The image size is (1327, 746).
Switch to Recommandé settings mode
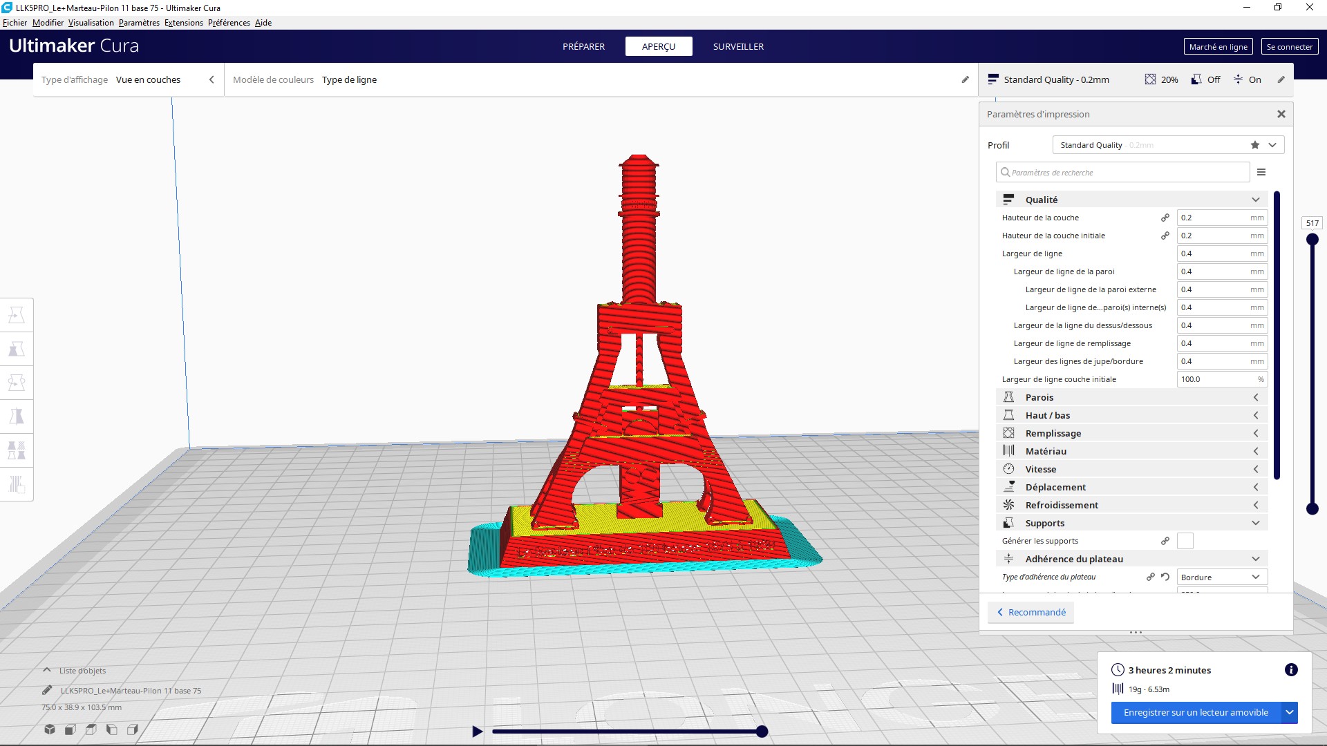click(x=1030, y=612)
